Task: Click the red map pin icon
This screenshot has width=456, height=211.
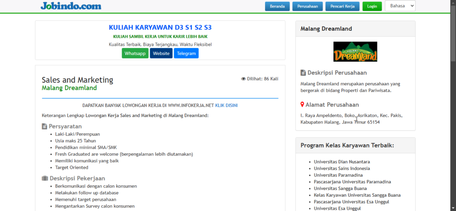Action: [302, 104]
